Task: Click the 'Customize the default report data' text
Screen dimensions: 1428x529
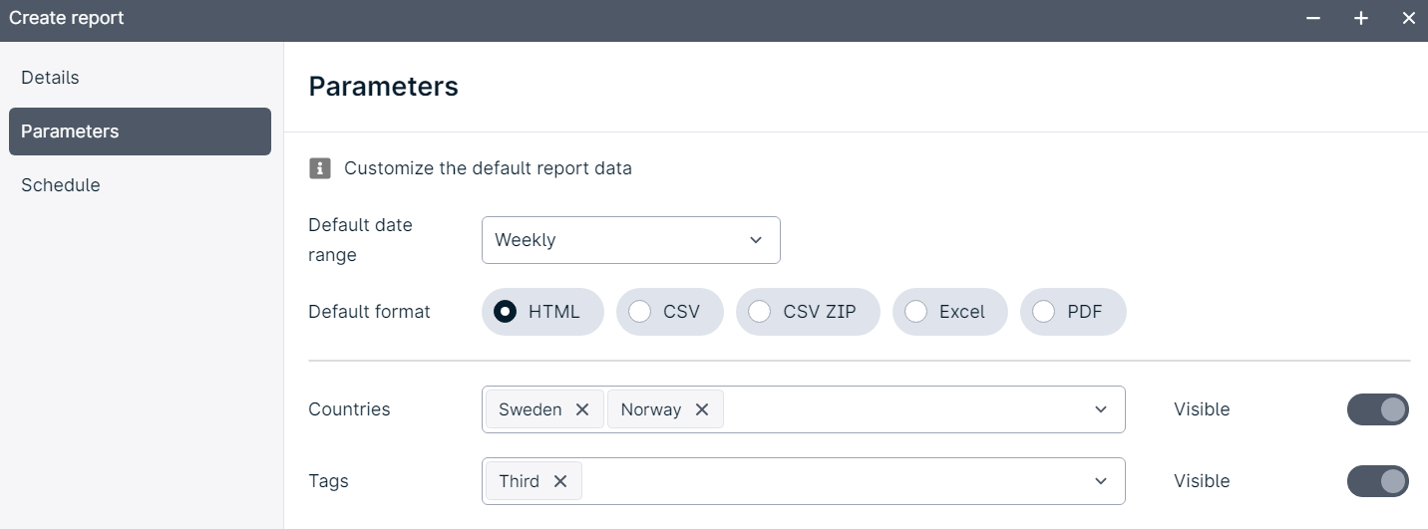Action: tap(489, 168)
